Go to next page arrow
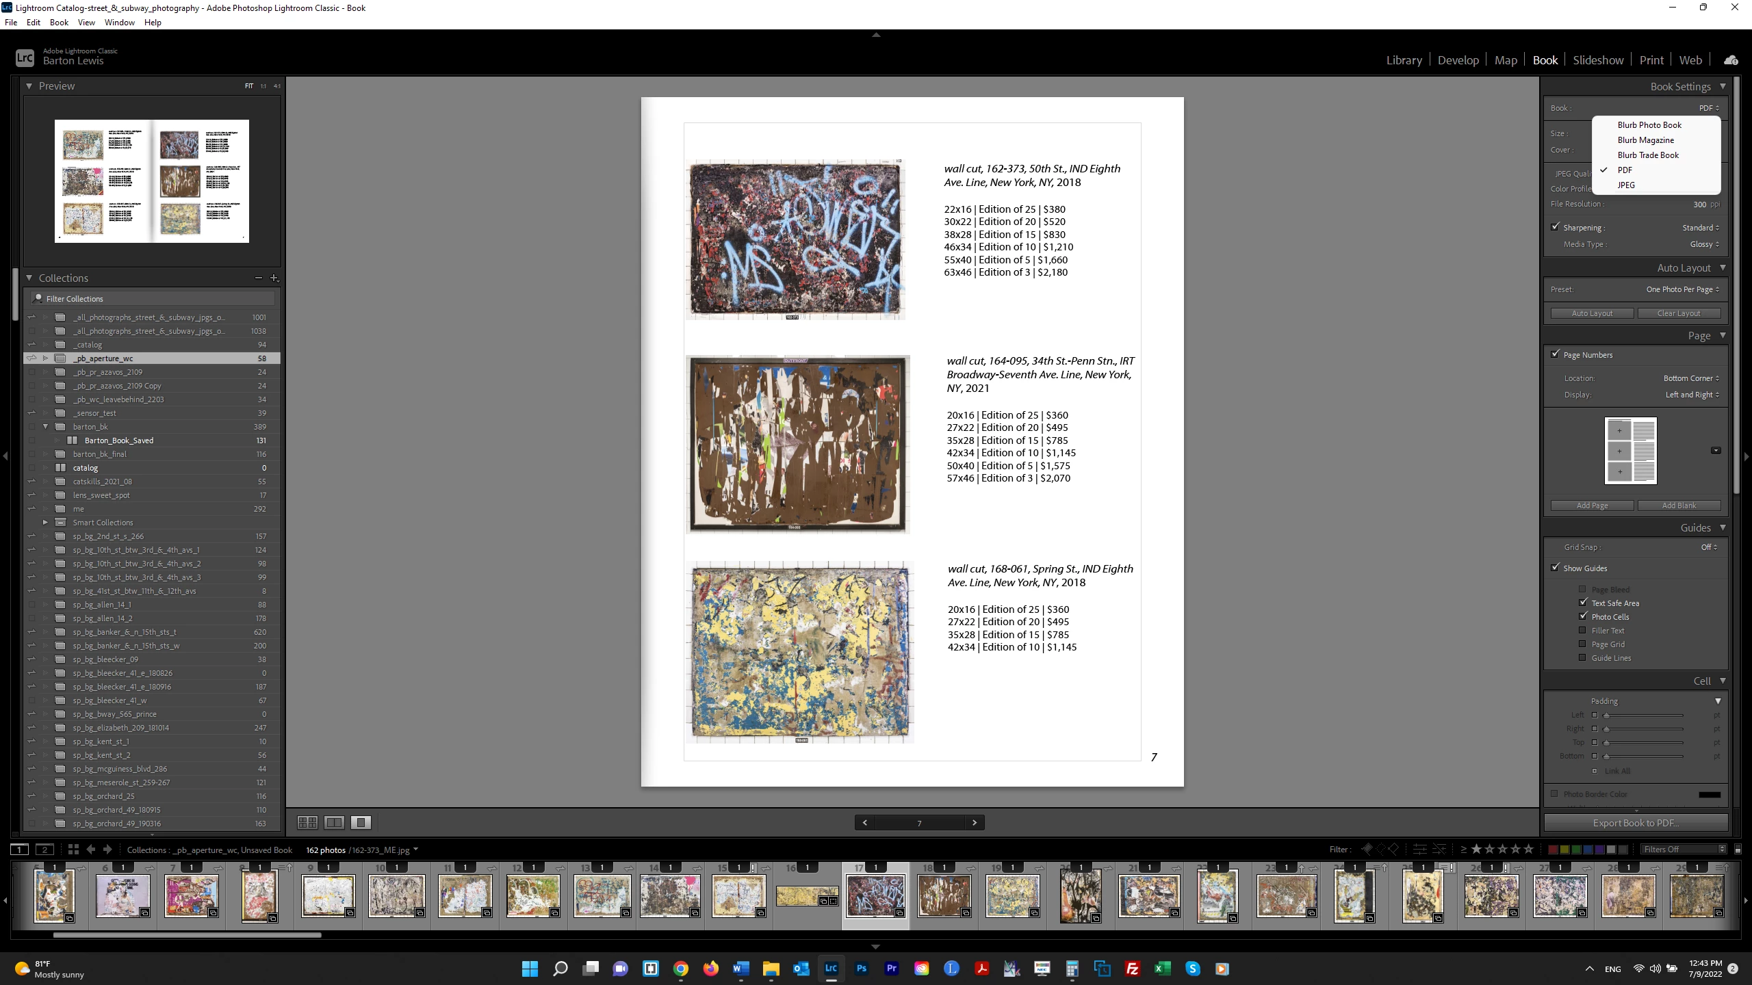1752x985 pixels. (975, 822)
